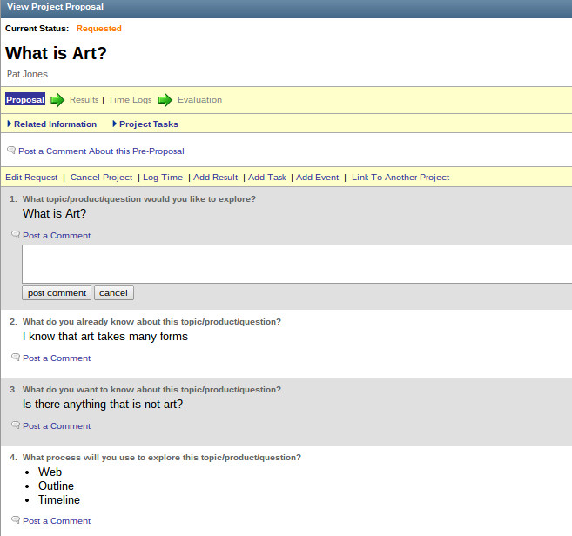Viewport: 572px width, 536px height.
Task: Click the 'Web' bullet item
Action: [50, 472]
